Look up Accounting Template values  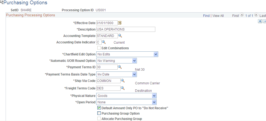click(120, 36)
